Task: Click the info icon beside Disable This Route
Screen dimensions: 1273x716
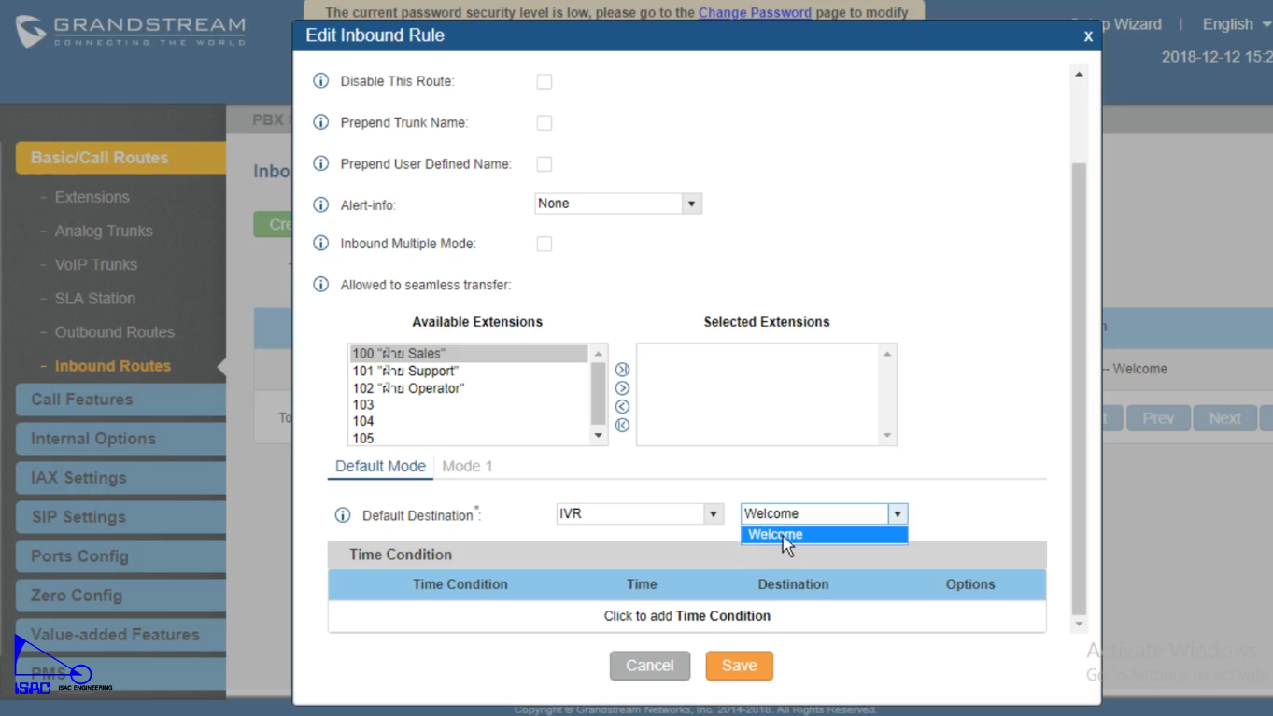Action: point(320,81)
